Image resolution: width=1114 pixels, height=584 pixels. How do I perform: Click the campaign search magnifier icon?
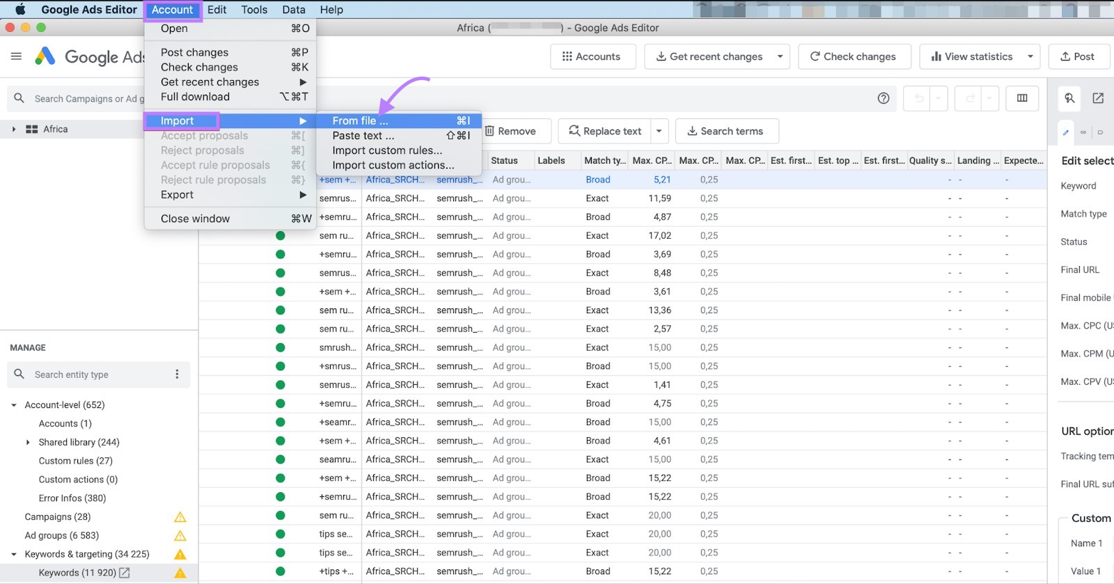[19, 98]
